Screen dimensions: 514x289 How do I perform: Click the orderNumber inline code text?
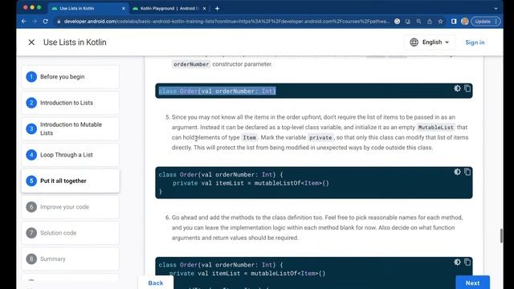(x=191, y=64)
